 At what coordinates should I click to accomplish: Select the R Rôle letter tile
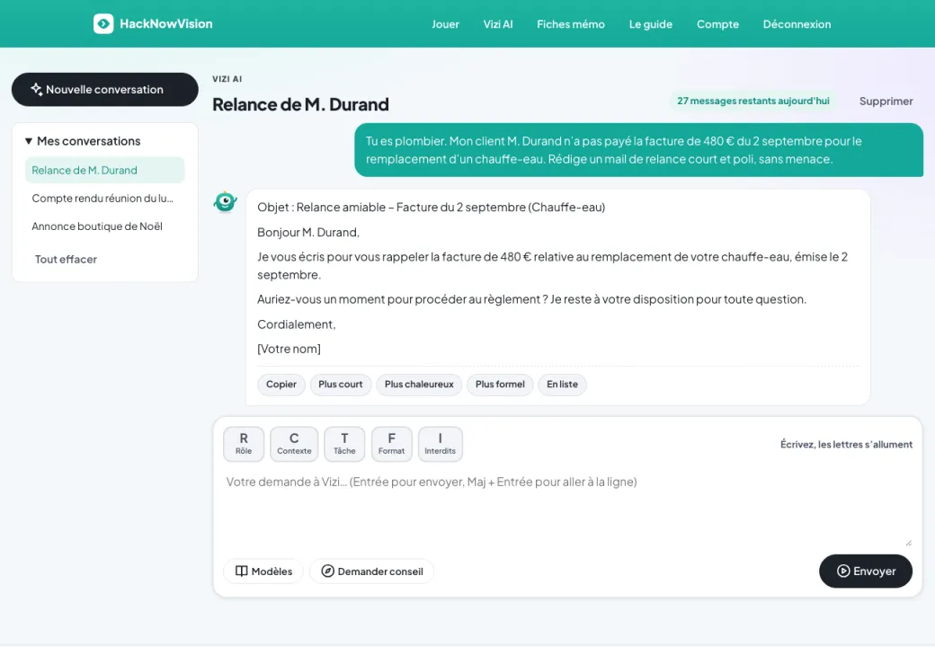(x=244, y=444)
